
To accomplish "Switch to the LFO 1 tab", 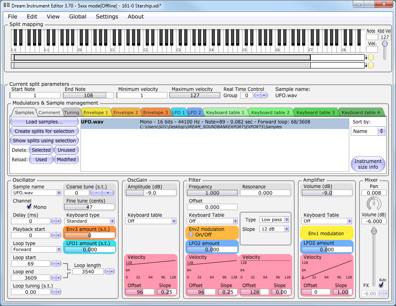I will [x=178, y=112].
